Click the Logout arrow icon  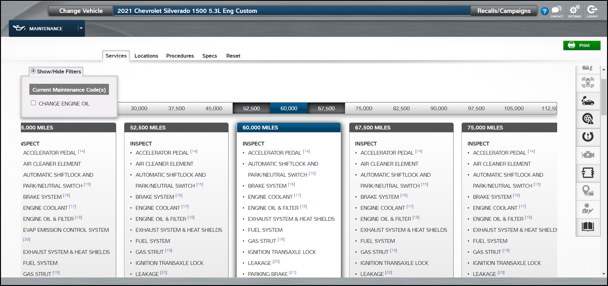tap(592, 11)
